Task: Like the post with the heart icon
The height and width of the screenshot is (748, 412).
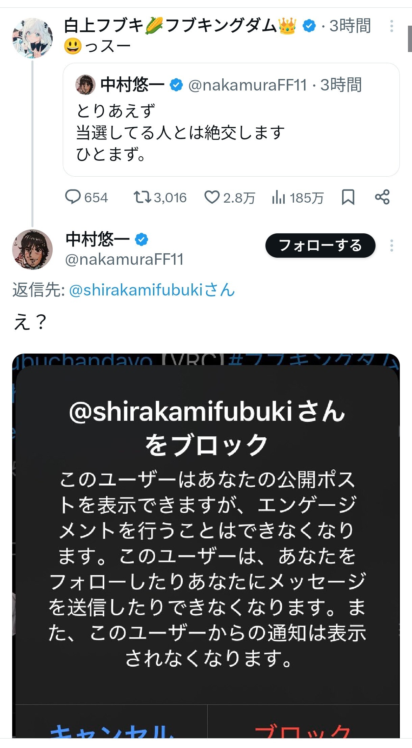Action: 212,197
